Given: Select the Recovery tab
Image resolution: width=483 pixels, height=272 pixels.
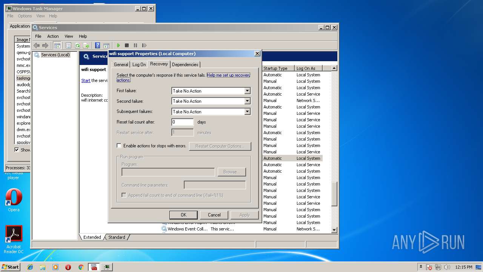Looking at the screenshot, I should [x=159, y=64].
